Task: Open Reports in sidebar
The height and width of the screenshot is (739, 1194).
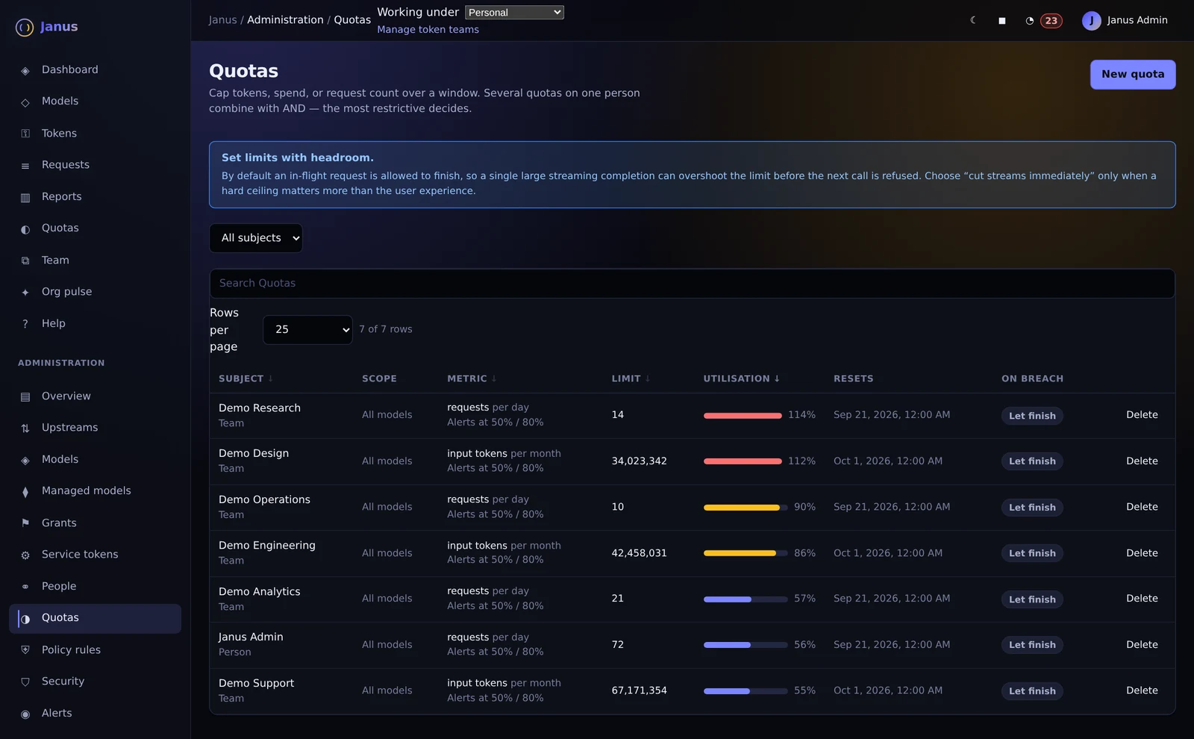Action: 95,196
